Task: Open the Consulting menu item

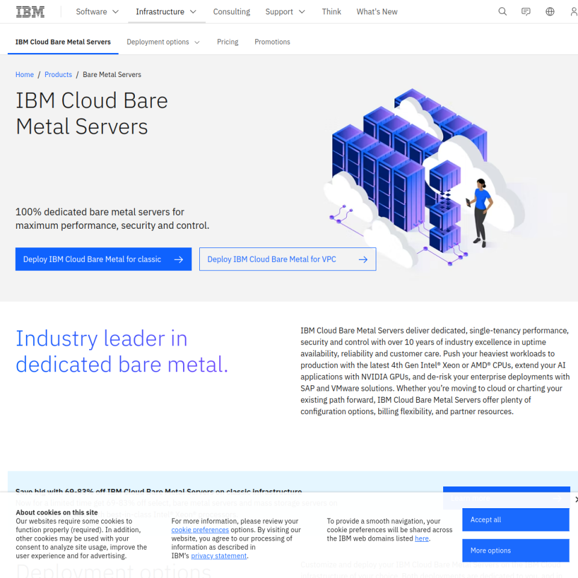Action: pos(231,11)
